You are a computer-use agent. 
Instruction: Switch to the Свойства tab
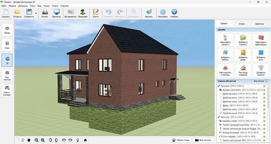coord(259,24)
